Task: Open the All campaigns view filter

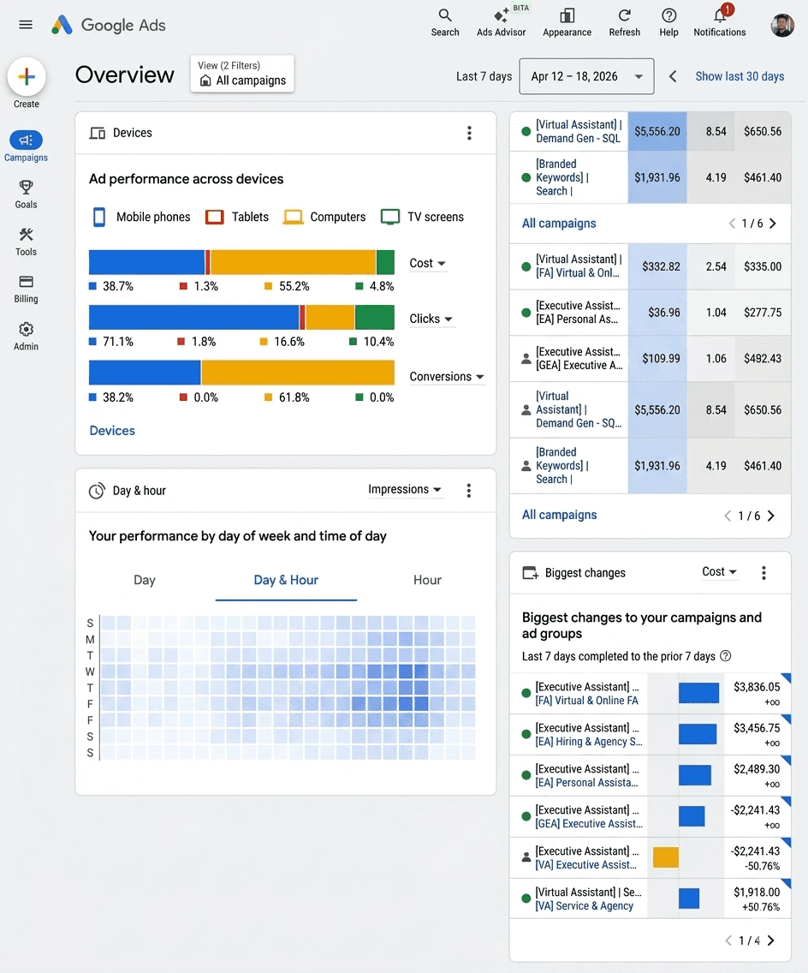Action: pyautogui.click(x=242, y=74)
